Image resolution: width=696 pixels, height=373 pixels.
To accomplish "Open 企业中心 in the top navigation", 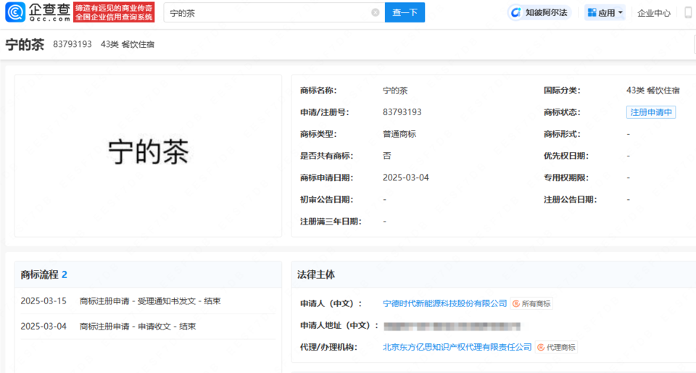I will click(x=653, y=13).
